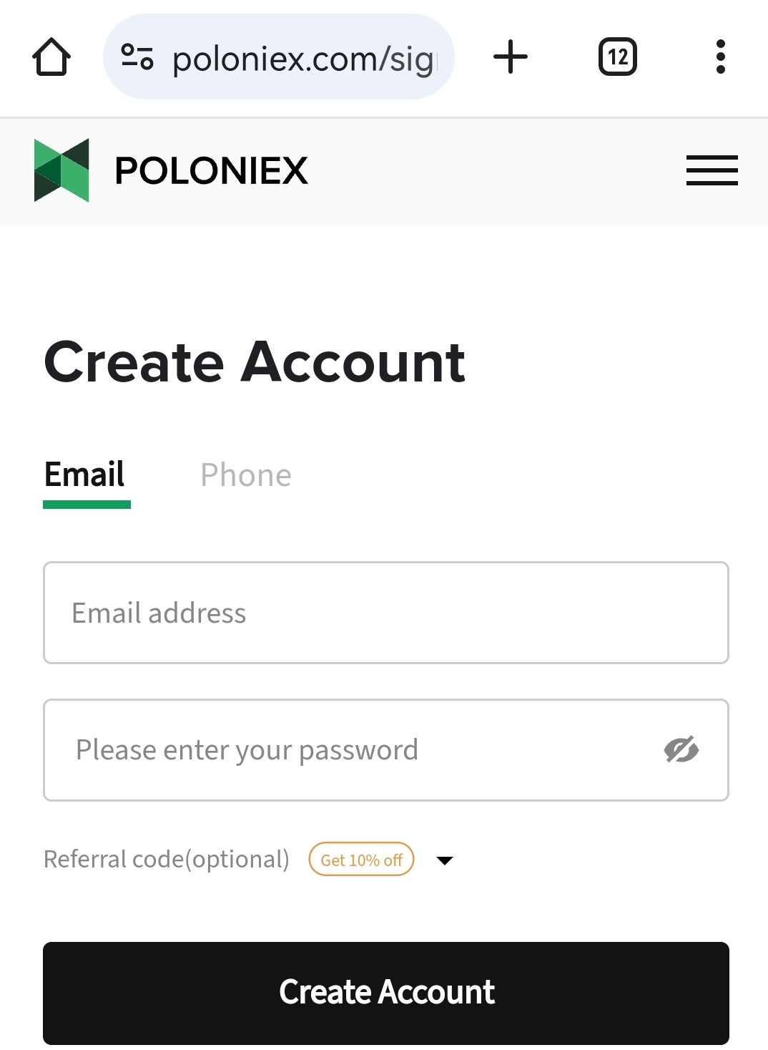The image size is (768, 1050).
Task: Click the green underline beneath Email tab
Action: point(87,505)
